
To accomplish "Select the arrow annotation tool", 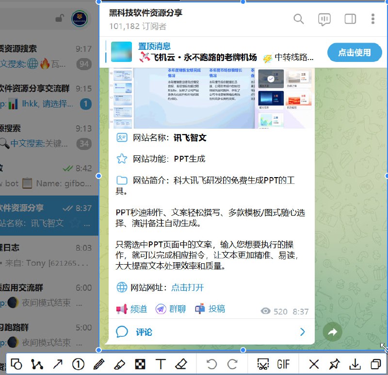I will pos(58,364).
